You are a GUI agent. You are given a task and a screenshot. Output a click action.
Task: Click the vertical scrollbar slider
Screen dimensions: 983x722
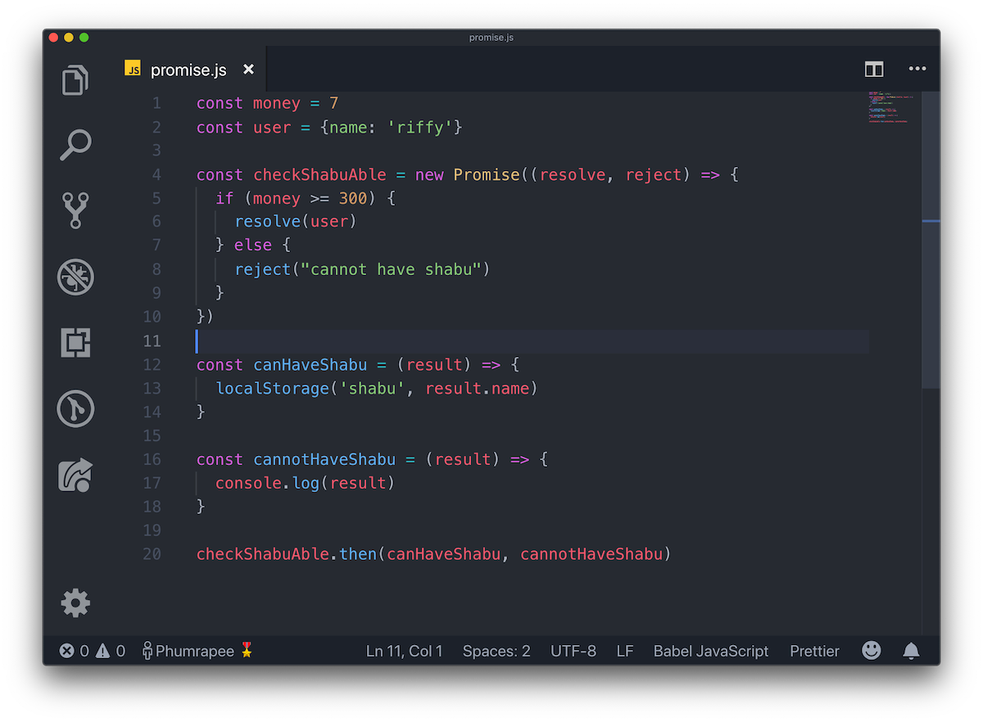click(931, 239)
